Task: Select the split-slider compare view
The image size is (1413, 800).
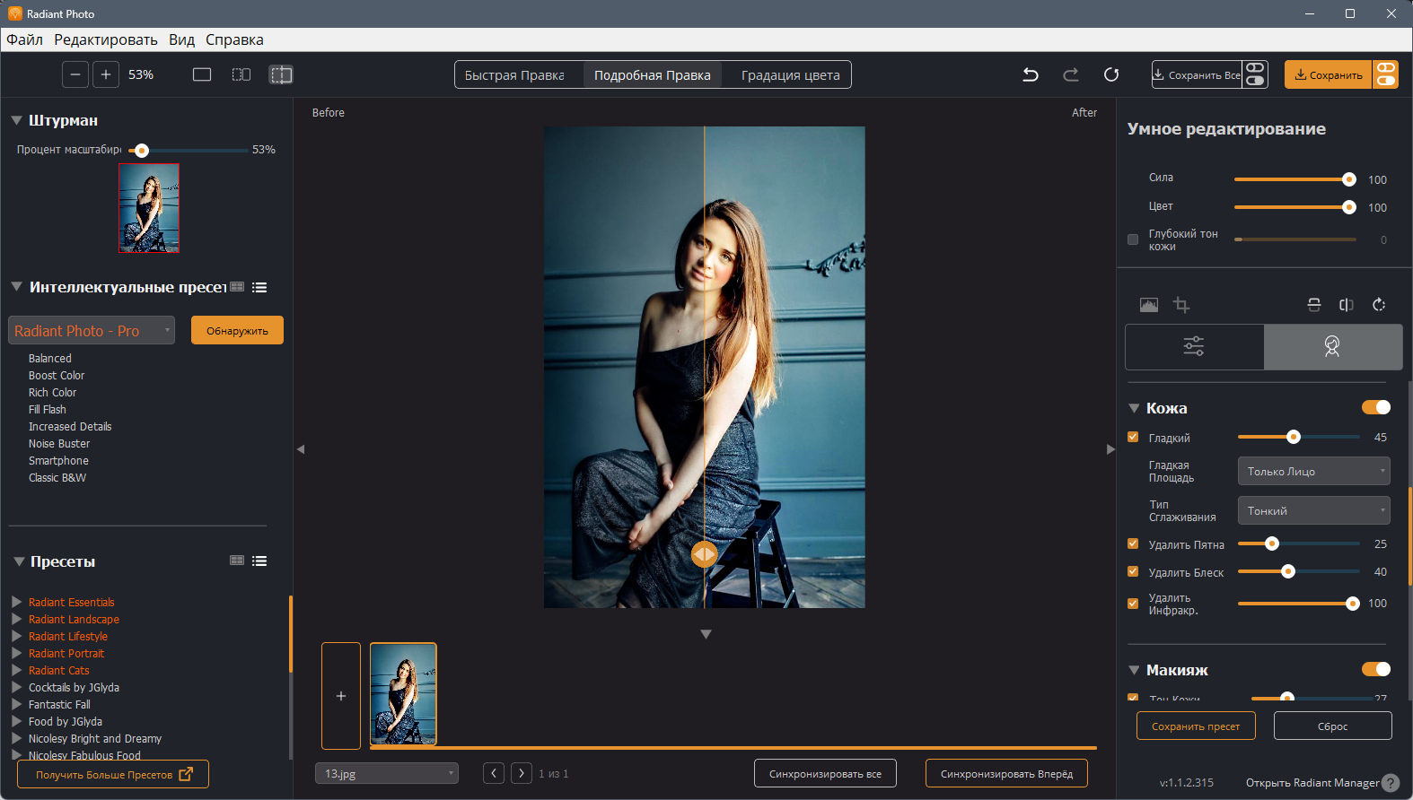Action: click(281, 74)
